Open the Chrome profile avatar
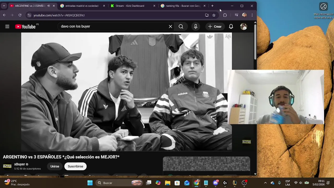 point(244,15)
